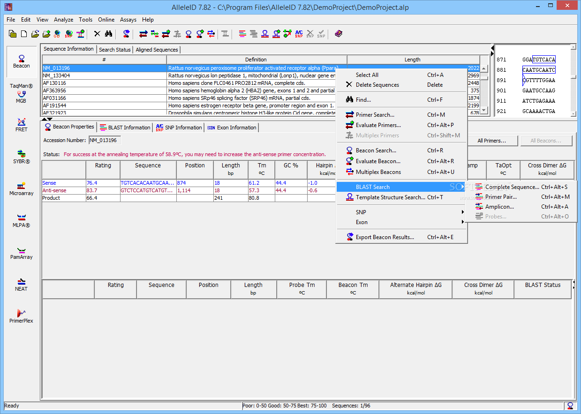Open the Online menu
581x414 pixels.
pos(106,20)
